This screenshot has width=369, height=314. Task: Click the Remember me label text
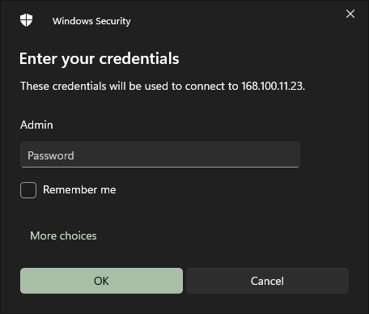pyautogui.click(x=79, y=190)
